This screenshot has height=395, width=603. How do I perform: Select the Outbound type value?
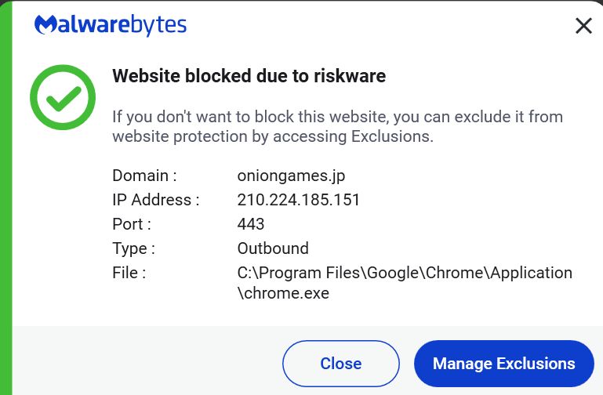[273, 248]
